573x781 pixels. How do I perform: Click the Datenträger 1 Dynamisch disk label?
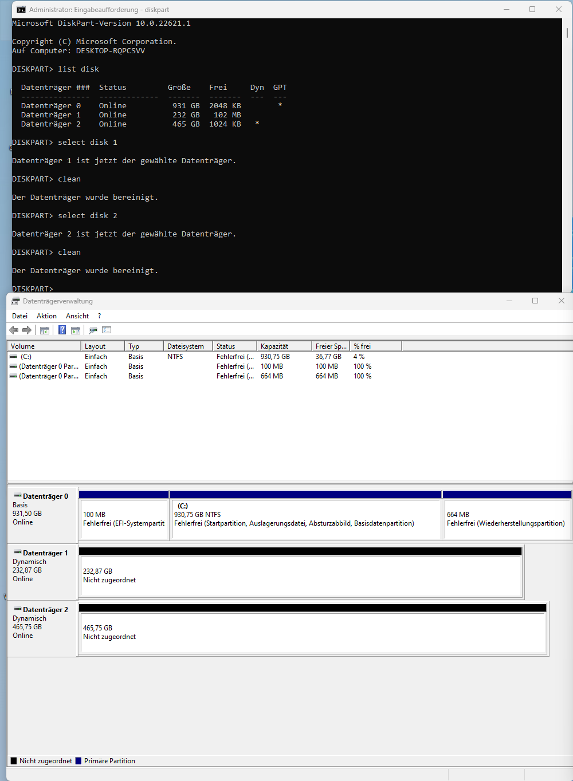pos(42,571)
